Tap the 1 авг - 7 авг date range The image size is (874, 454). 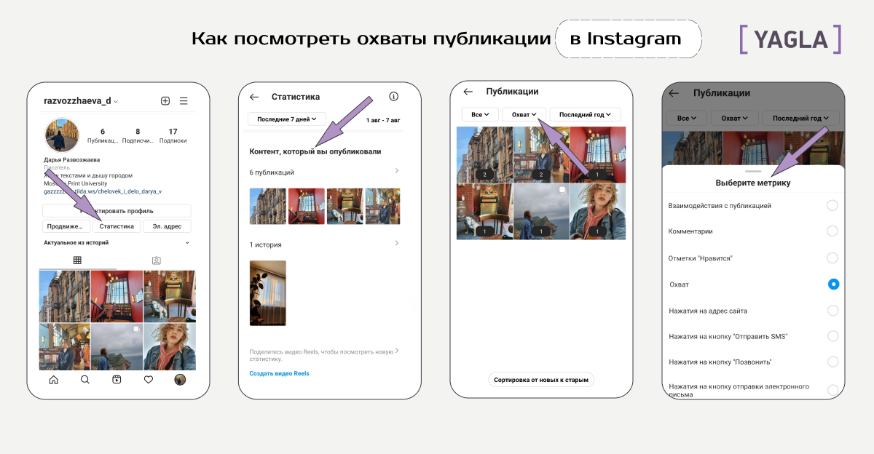coord(383,119)
